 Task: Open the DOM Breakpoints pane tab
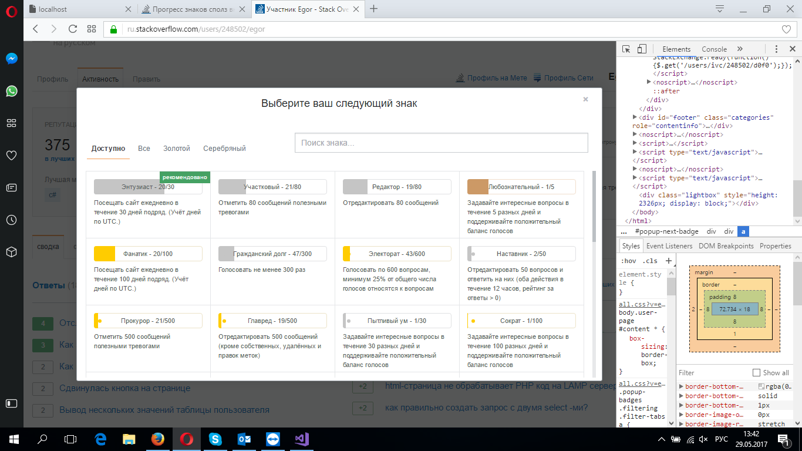[x=726, y=246]
